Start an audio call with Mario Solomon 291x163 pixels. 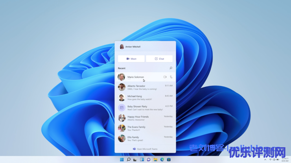click(x=171, y=77)
